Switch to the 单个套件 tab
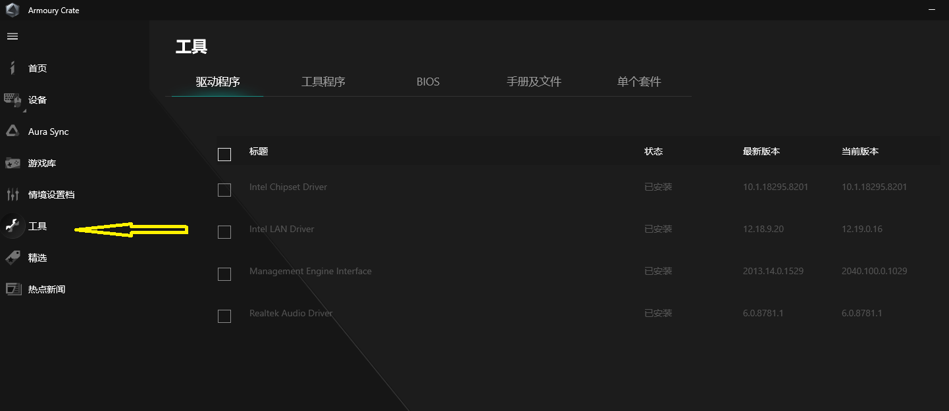Viewport: 949px width, 411px height. pos(639,82)
